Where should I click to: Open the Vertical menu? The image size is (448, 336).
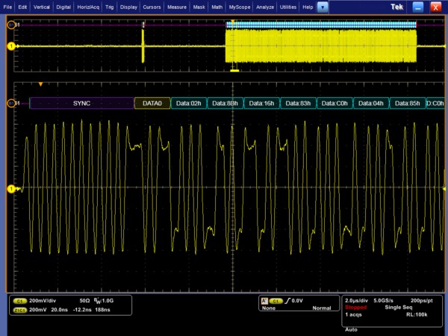41,6
